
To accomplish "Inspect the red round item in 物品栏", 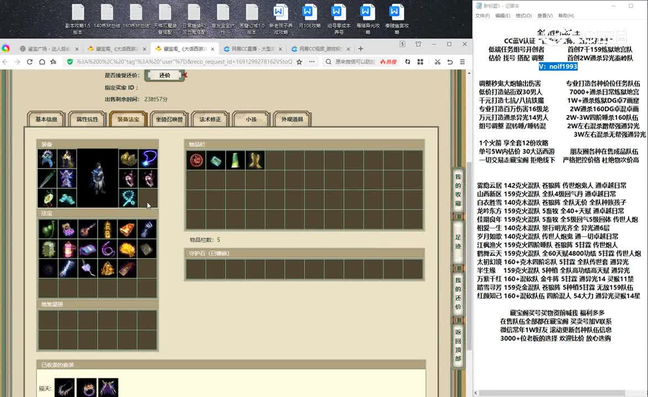I will [196, 160].
